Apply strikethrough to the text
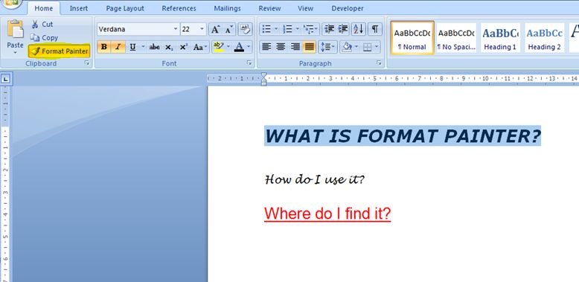The height and width of the screenshot is (282, 579). pyautogui.click(x=154, y=47)
